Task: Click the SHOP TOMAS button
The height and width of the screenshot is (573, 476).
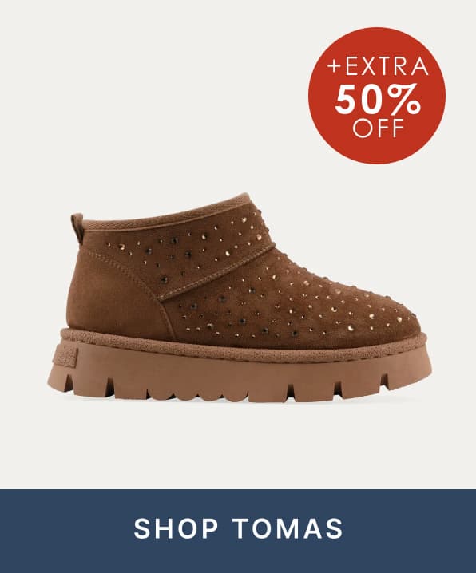Action: pyautogui.click(x=238, y=531)
